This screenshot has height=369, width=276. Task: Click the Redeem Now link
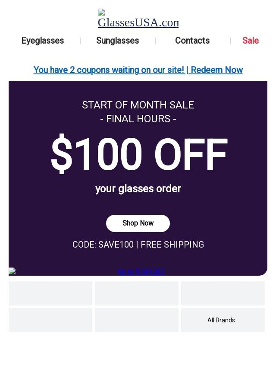pyautogui.click(x=217, y=70)
